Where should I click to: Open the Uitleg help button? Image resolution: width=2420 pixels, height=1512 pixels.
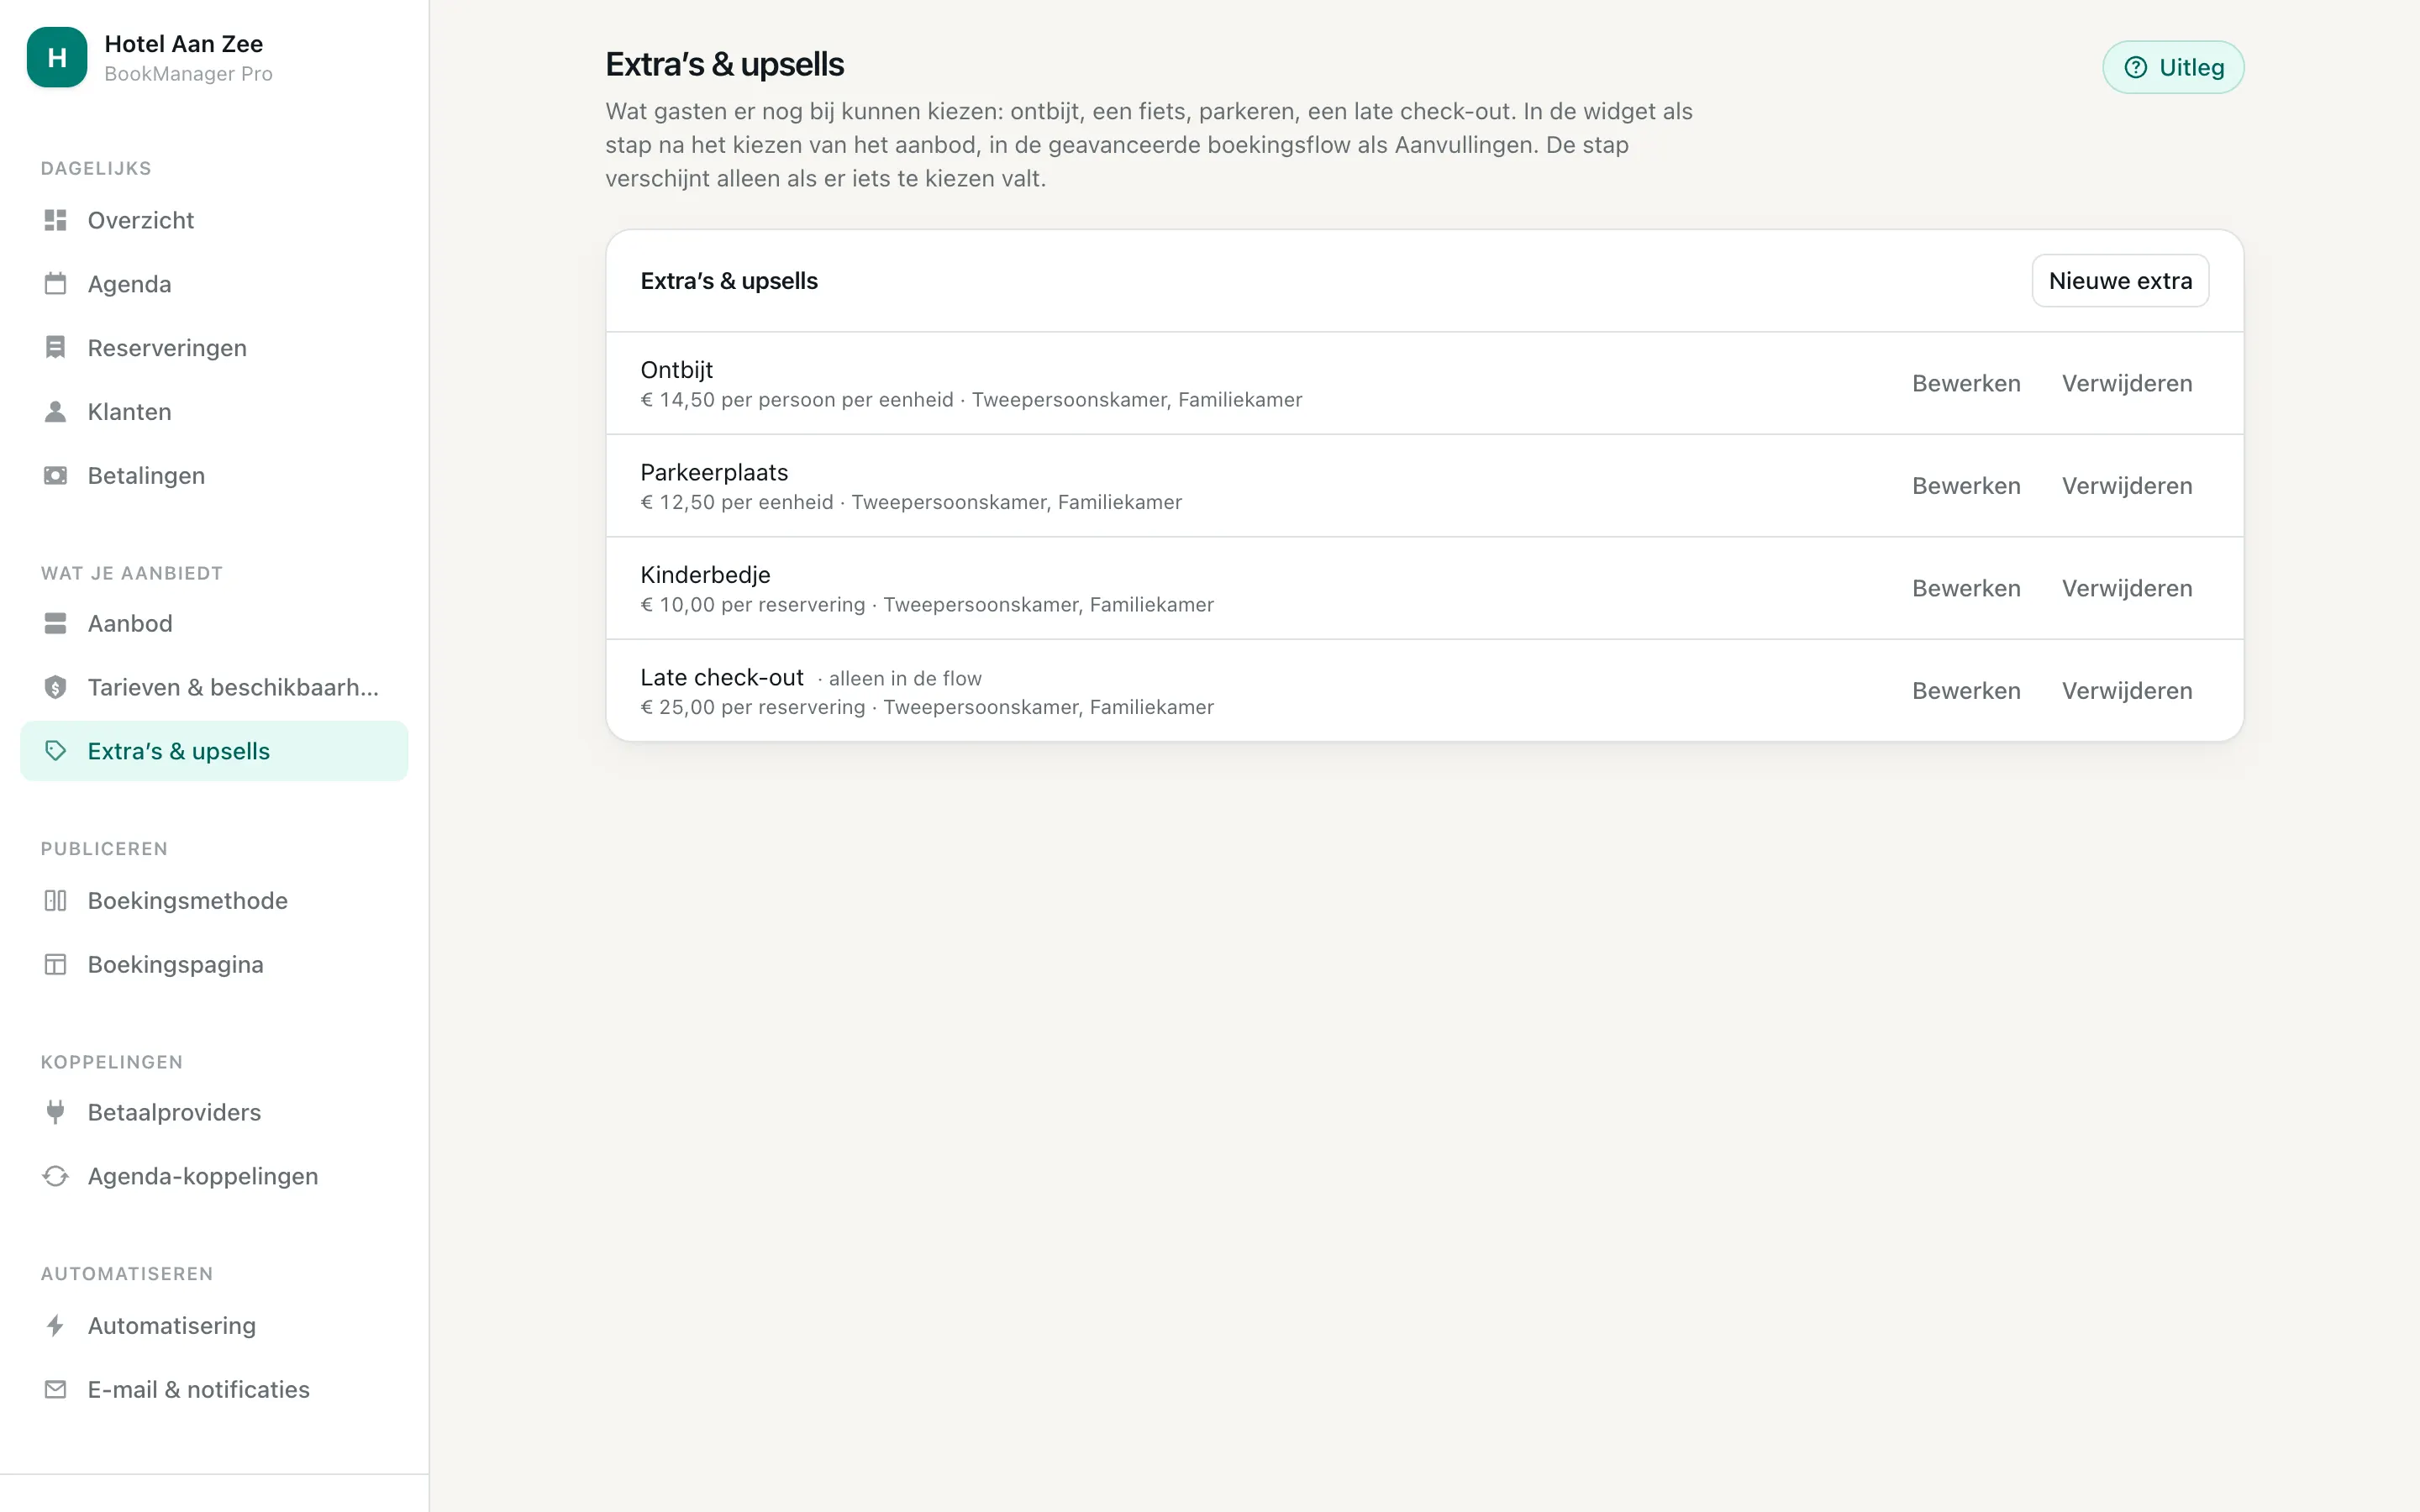click(x=2173, y=67)
